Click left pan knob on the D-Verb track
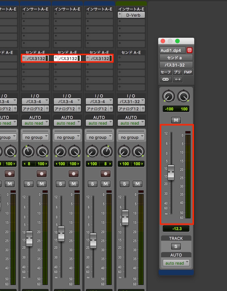The image size is (227, 291). [124, 151]
